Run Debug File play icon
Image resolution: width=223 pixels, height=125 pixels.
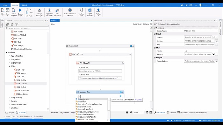click(x=20, y=10)
